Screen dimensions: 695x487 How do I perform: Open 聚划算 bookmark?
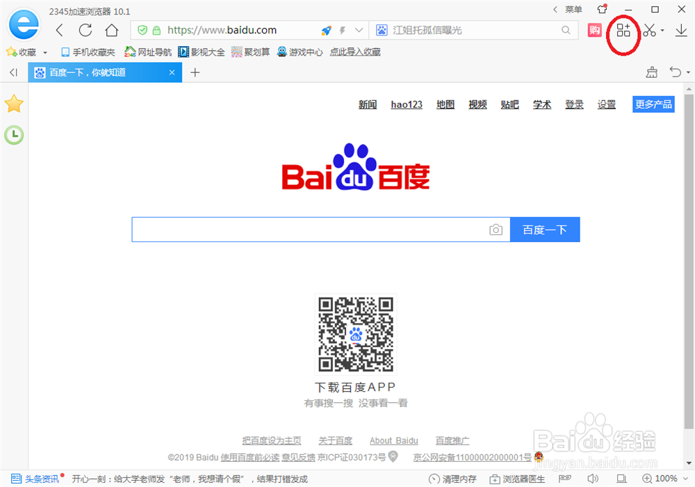click(250, 52)
